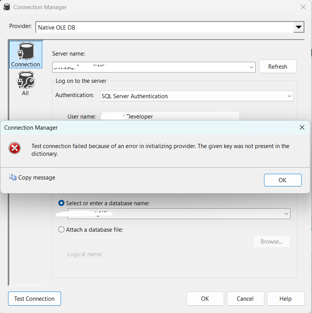Open the Authentication dropdown
The height and width of the screenshot is (313, 312).
point(289,96)
